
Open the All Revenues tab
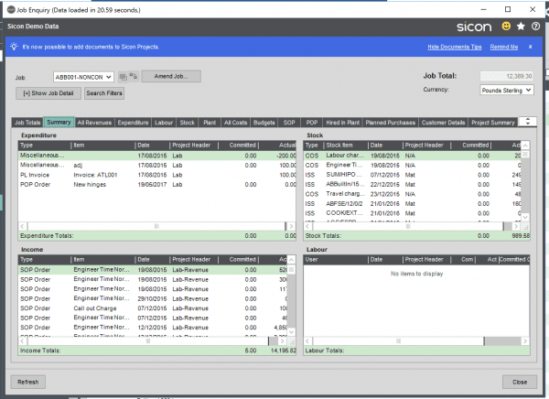[x=94, y=123]
